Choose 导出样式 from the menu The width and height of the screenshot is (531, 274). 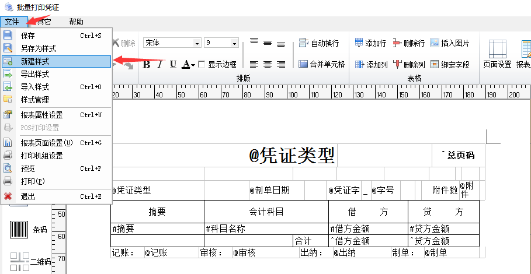coord(35,74)
